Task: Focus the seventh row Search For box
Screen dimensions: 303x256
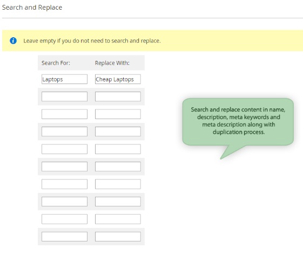Action: coord(64,184)
